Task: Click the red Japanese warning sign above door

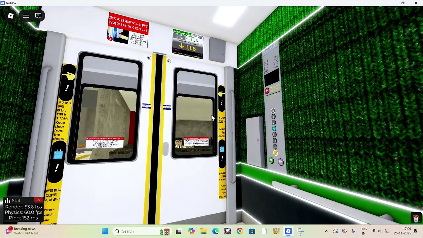Action: (128, 30)
